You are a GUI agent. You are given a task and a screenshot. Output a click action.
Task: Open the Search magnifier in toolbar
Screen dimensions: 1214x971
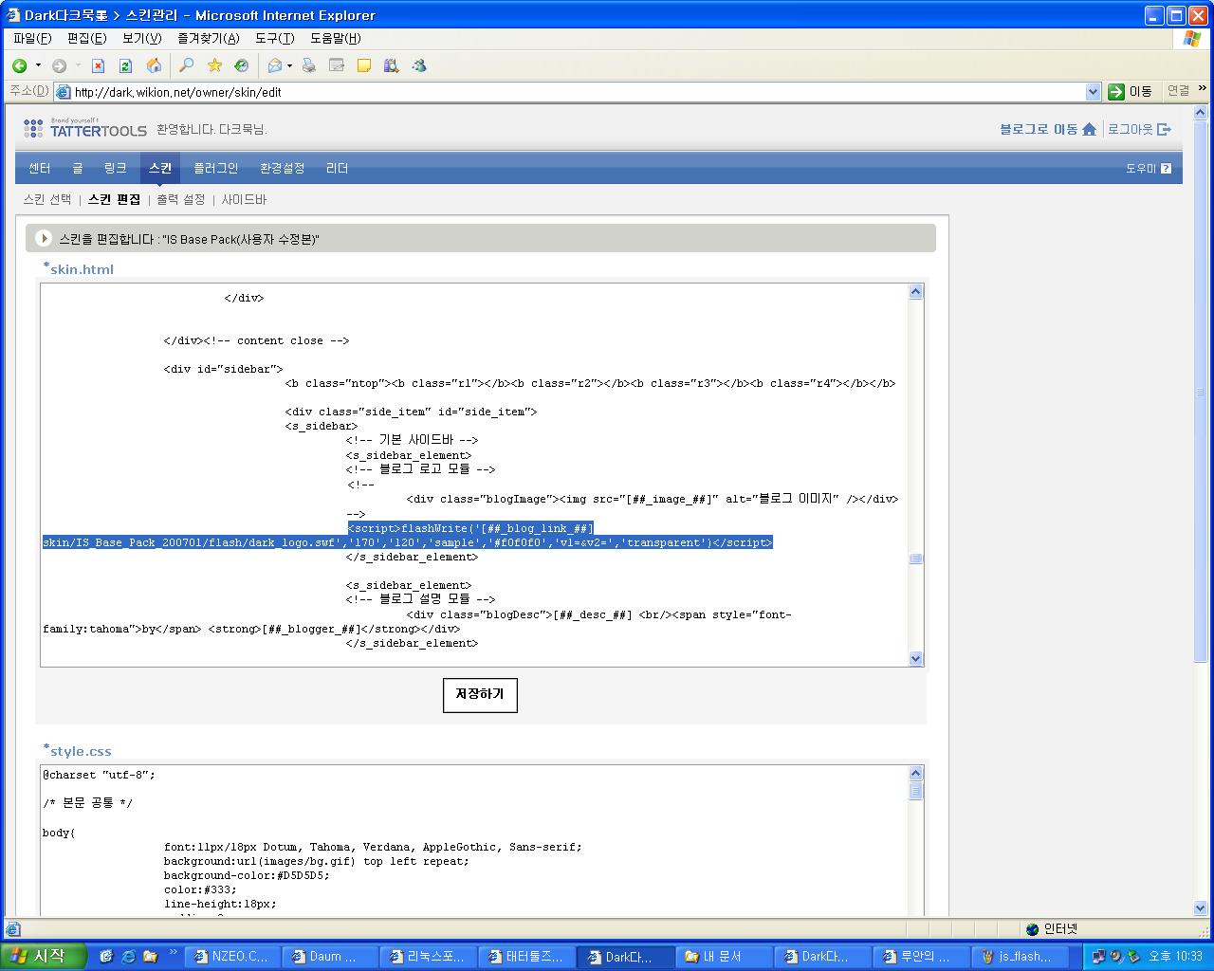pyautogui.click(x=187, y=65)
